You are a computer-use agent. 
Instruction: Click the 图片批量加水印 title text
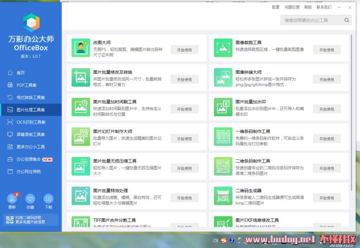point(250,102)
